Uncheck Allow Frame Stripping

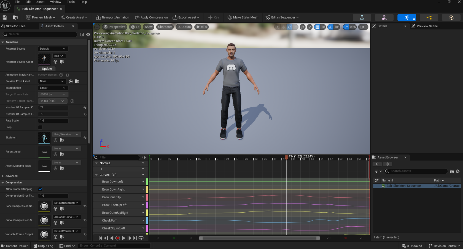(x=40, y=189)
